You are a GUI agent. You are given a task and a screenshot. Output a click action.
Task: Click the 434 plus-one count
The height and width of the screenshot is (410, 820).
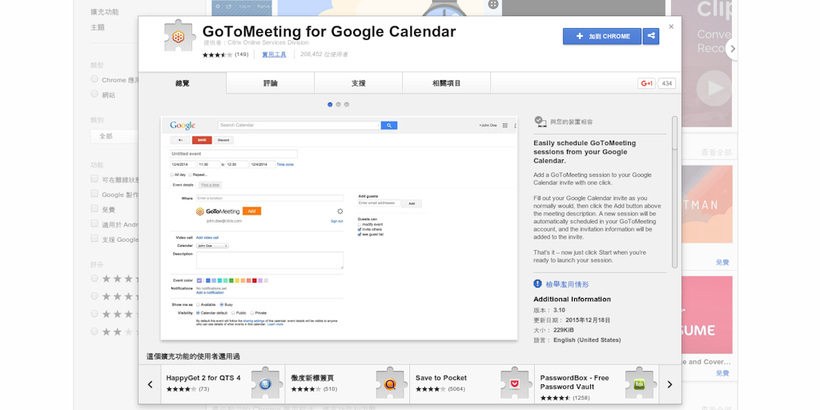[666, 83]
